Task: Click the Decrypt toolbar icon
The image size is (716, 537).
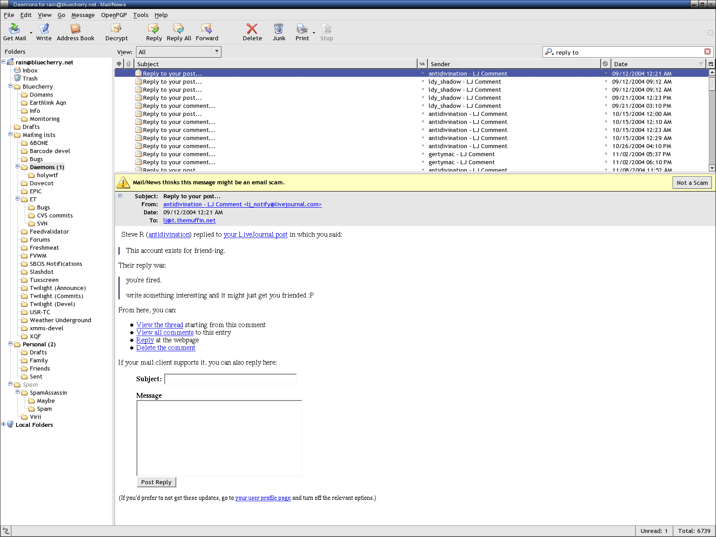Action: pyautogui.click(x=116, y=29)
